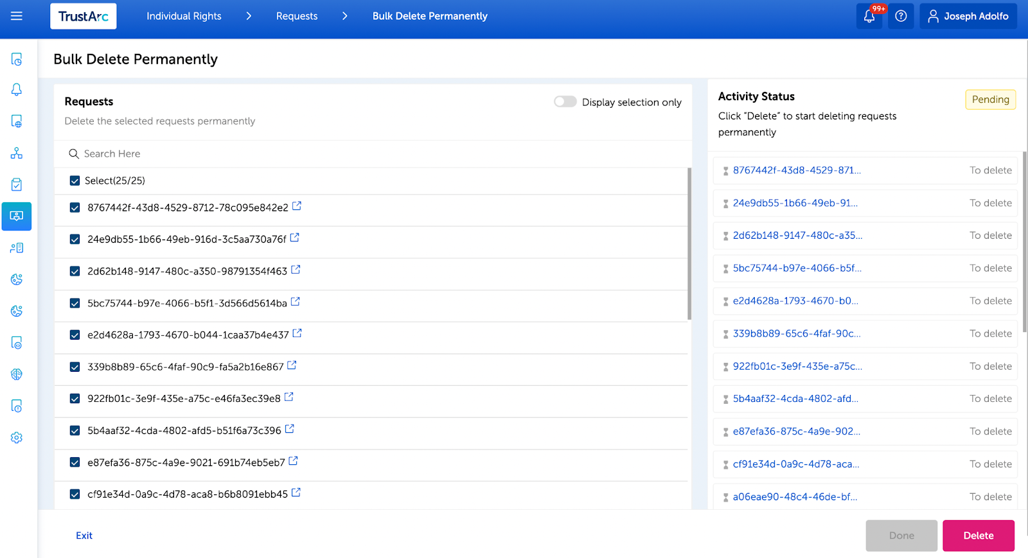Open the upper cookie sidebar icon
Image resolution: width=1028 pixels, height=558 pixels.
(x=17, y=279)
